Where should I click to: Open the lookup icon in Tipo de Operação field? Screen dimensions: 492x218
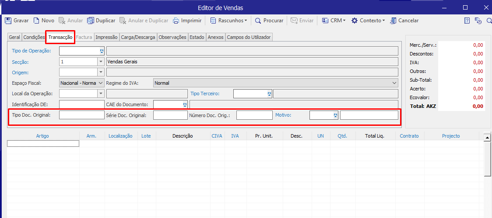click(x=102, y=51)
